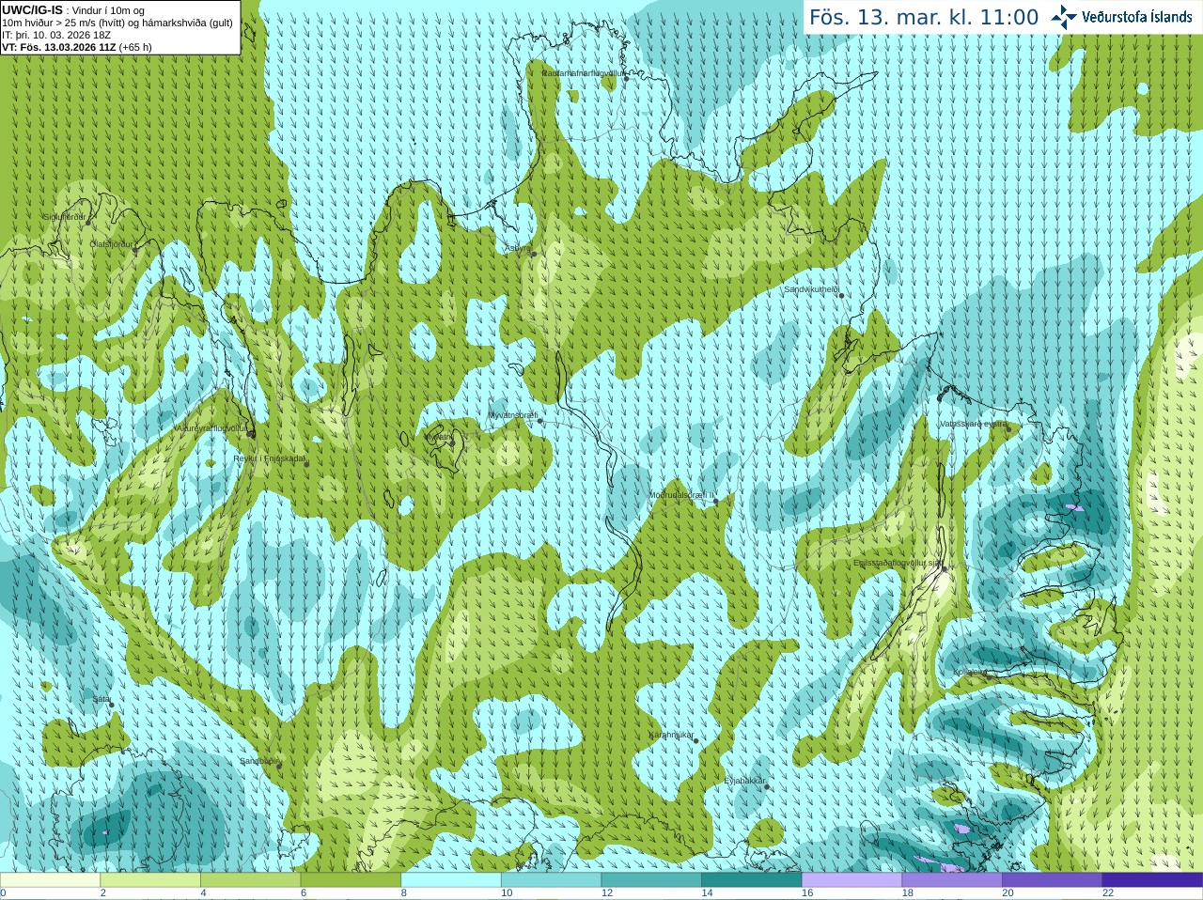
Task: Pick the 2–4 m/s light green scale swatch
Action: (x=150, y=880)
